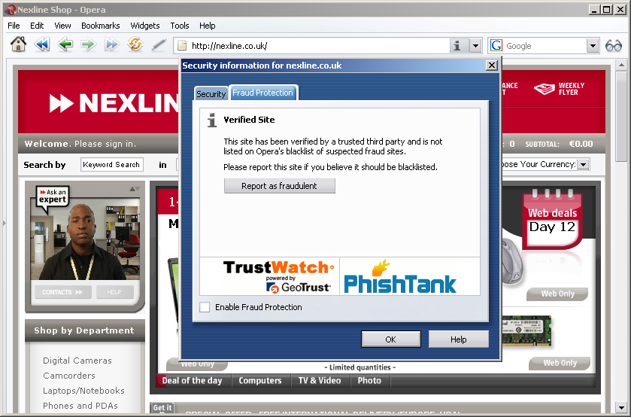This screenshot has width=631, height=417.
Task: Go forward with green right arrow
Action: [x=88, y=44]
